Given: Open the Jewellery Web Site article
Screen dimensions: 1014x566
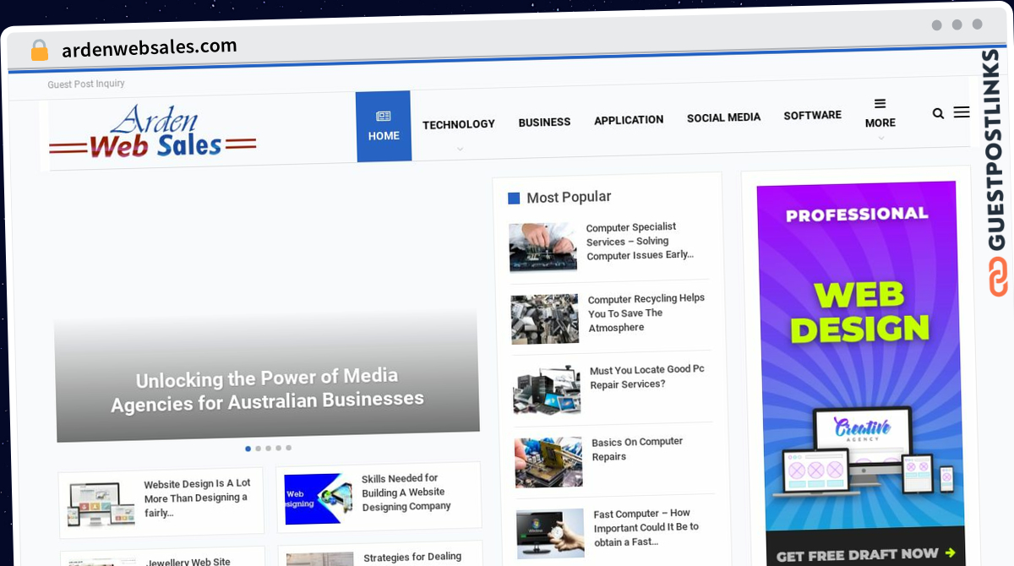Looking at the screenshot, I should click(x=188, y=562).
